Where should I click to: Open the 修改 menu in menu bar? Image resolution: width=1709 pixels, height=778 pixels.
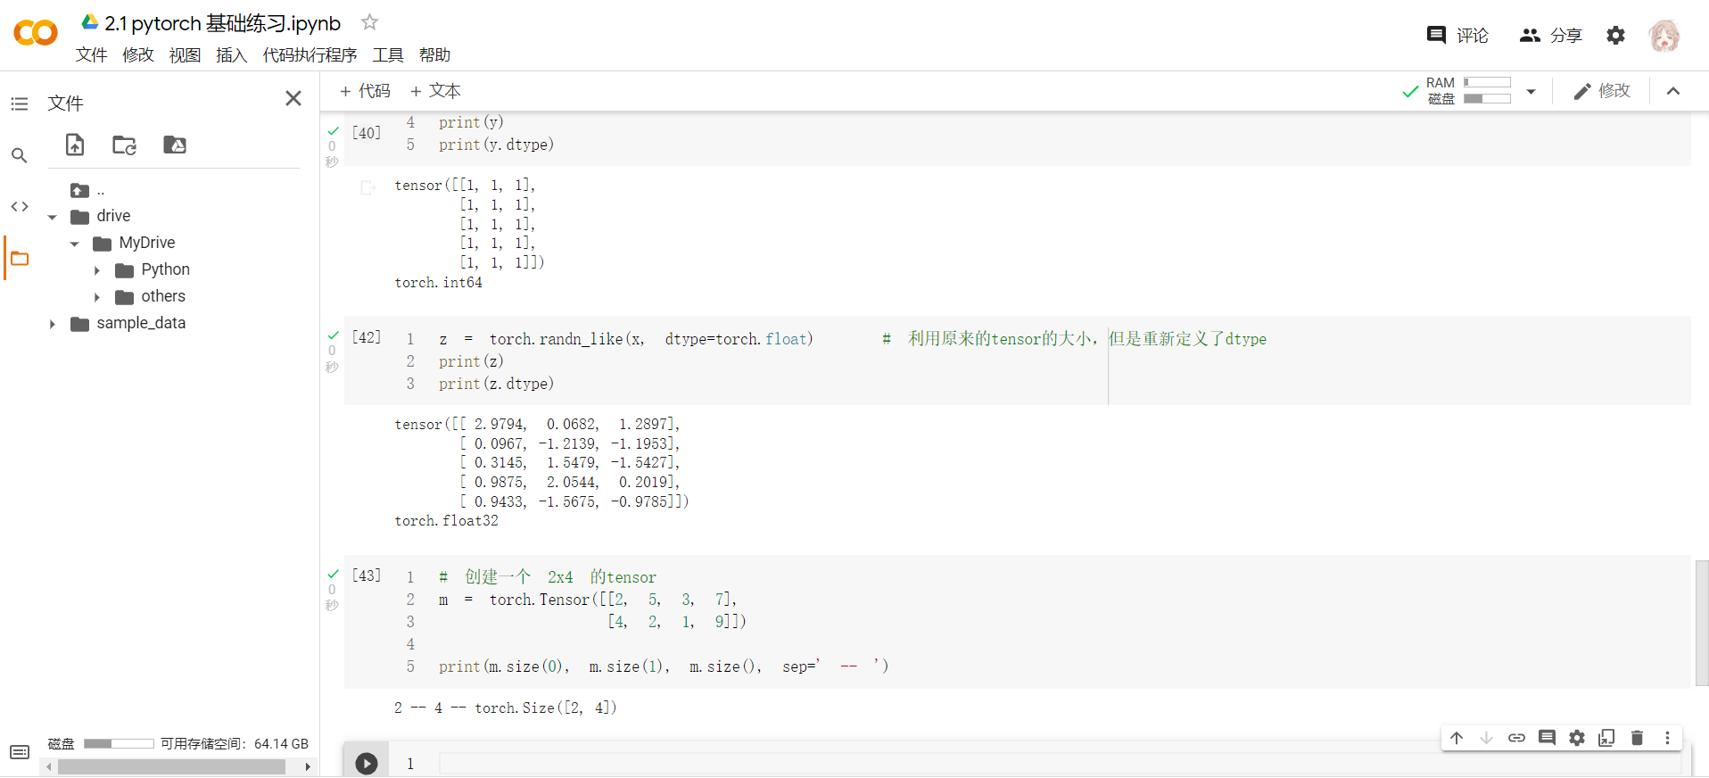coord(138,55)
